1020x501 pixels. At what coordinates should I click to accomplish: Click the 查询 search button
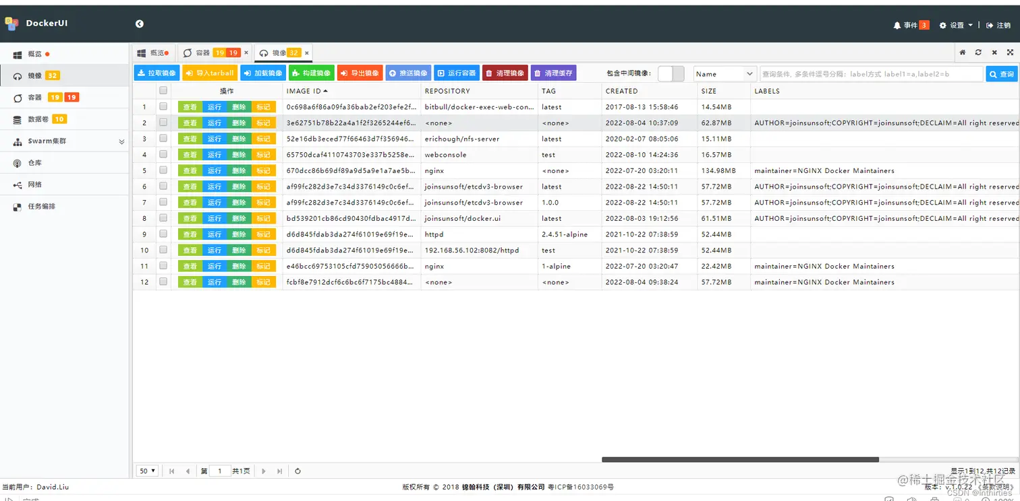coord(1002,74)
